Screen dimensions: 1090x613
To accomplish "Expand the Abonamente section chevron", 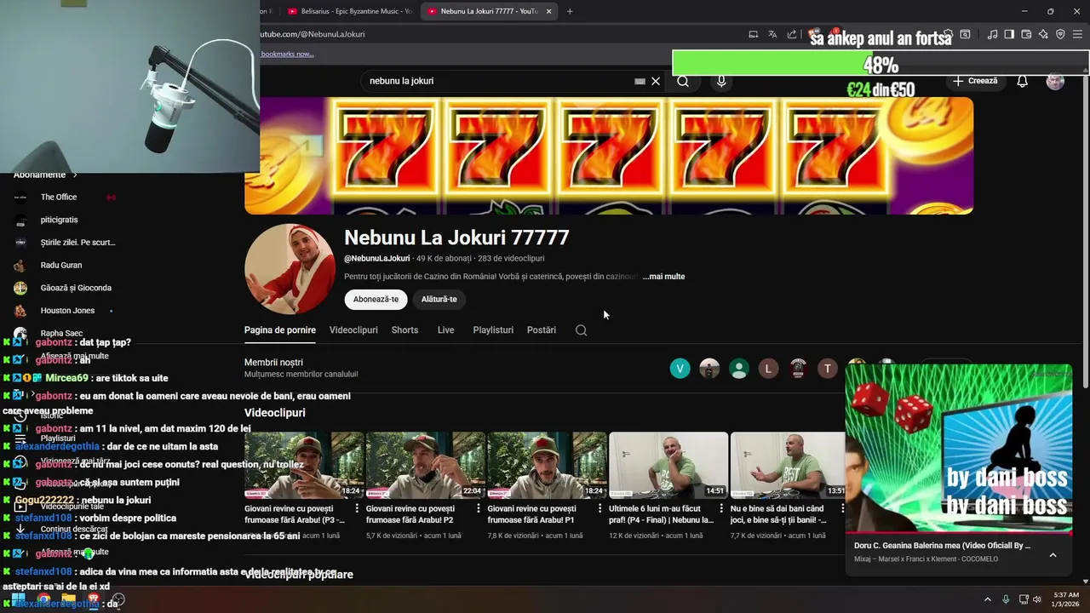I will coord(75,175).
